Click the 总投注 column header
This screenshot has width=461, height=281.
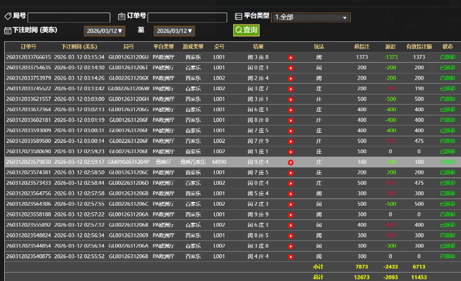(x=361, y=47)
